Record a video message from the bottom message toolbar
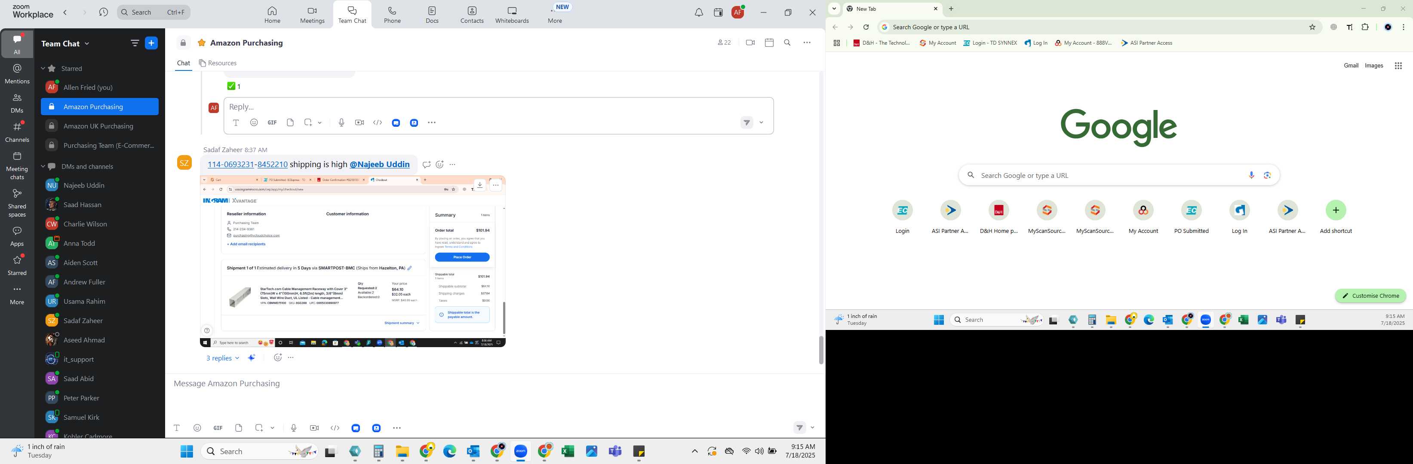Image resolution: width=1413 pixels, height=464 pixels. tap(314, 428)
